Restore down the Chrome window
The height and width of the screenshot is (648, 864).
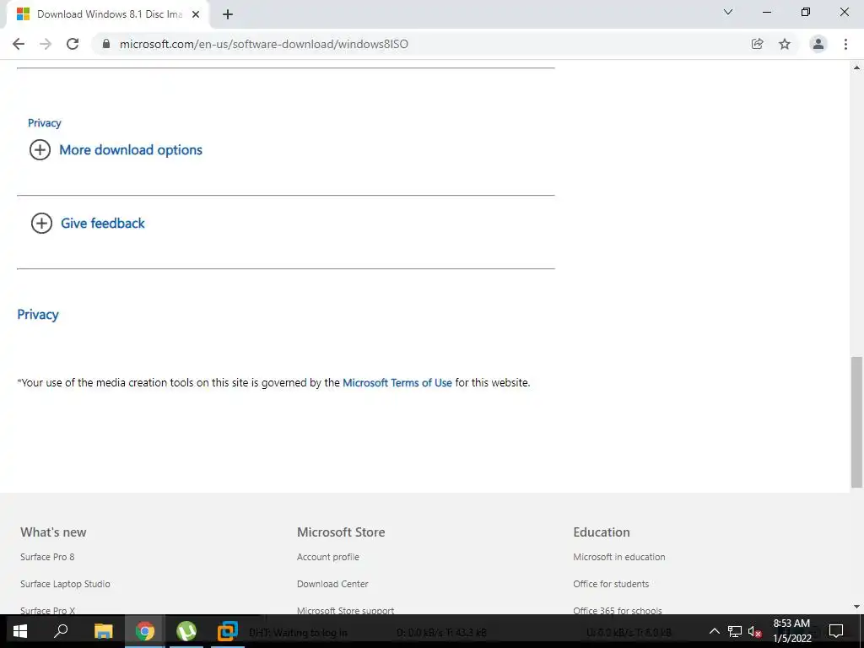[x=806, y=12]
